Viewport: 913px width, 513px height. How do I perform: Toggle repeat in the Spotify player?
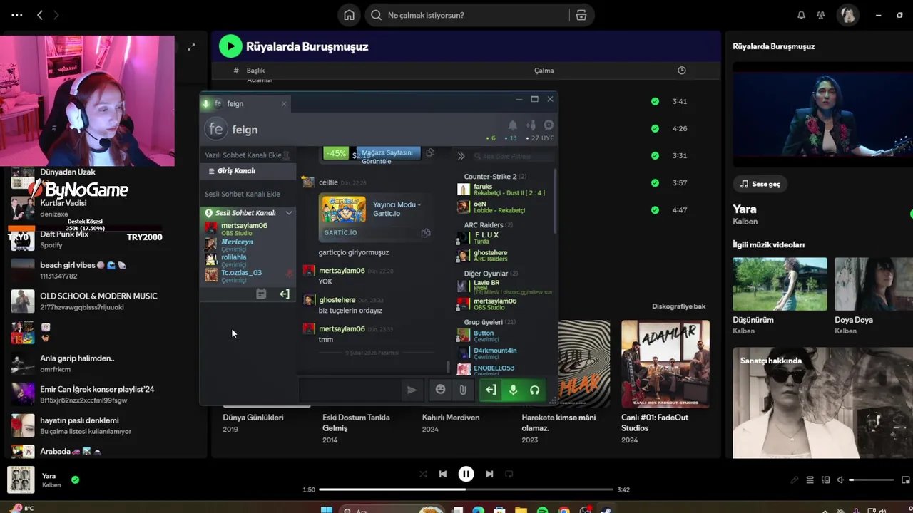(x=509, y=474)
